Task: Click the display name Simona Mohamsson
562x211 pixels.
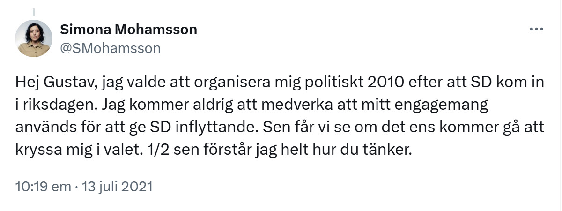Action: pos(128,30)
